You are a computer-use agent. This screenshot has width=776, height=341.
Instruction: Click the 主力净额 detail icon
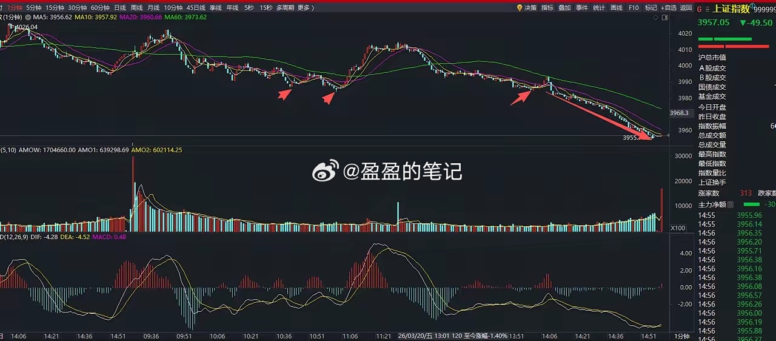pos(731,205)
